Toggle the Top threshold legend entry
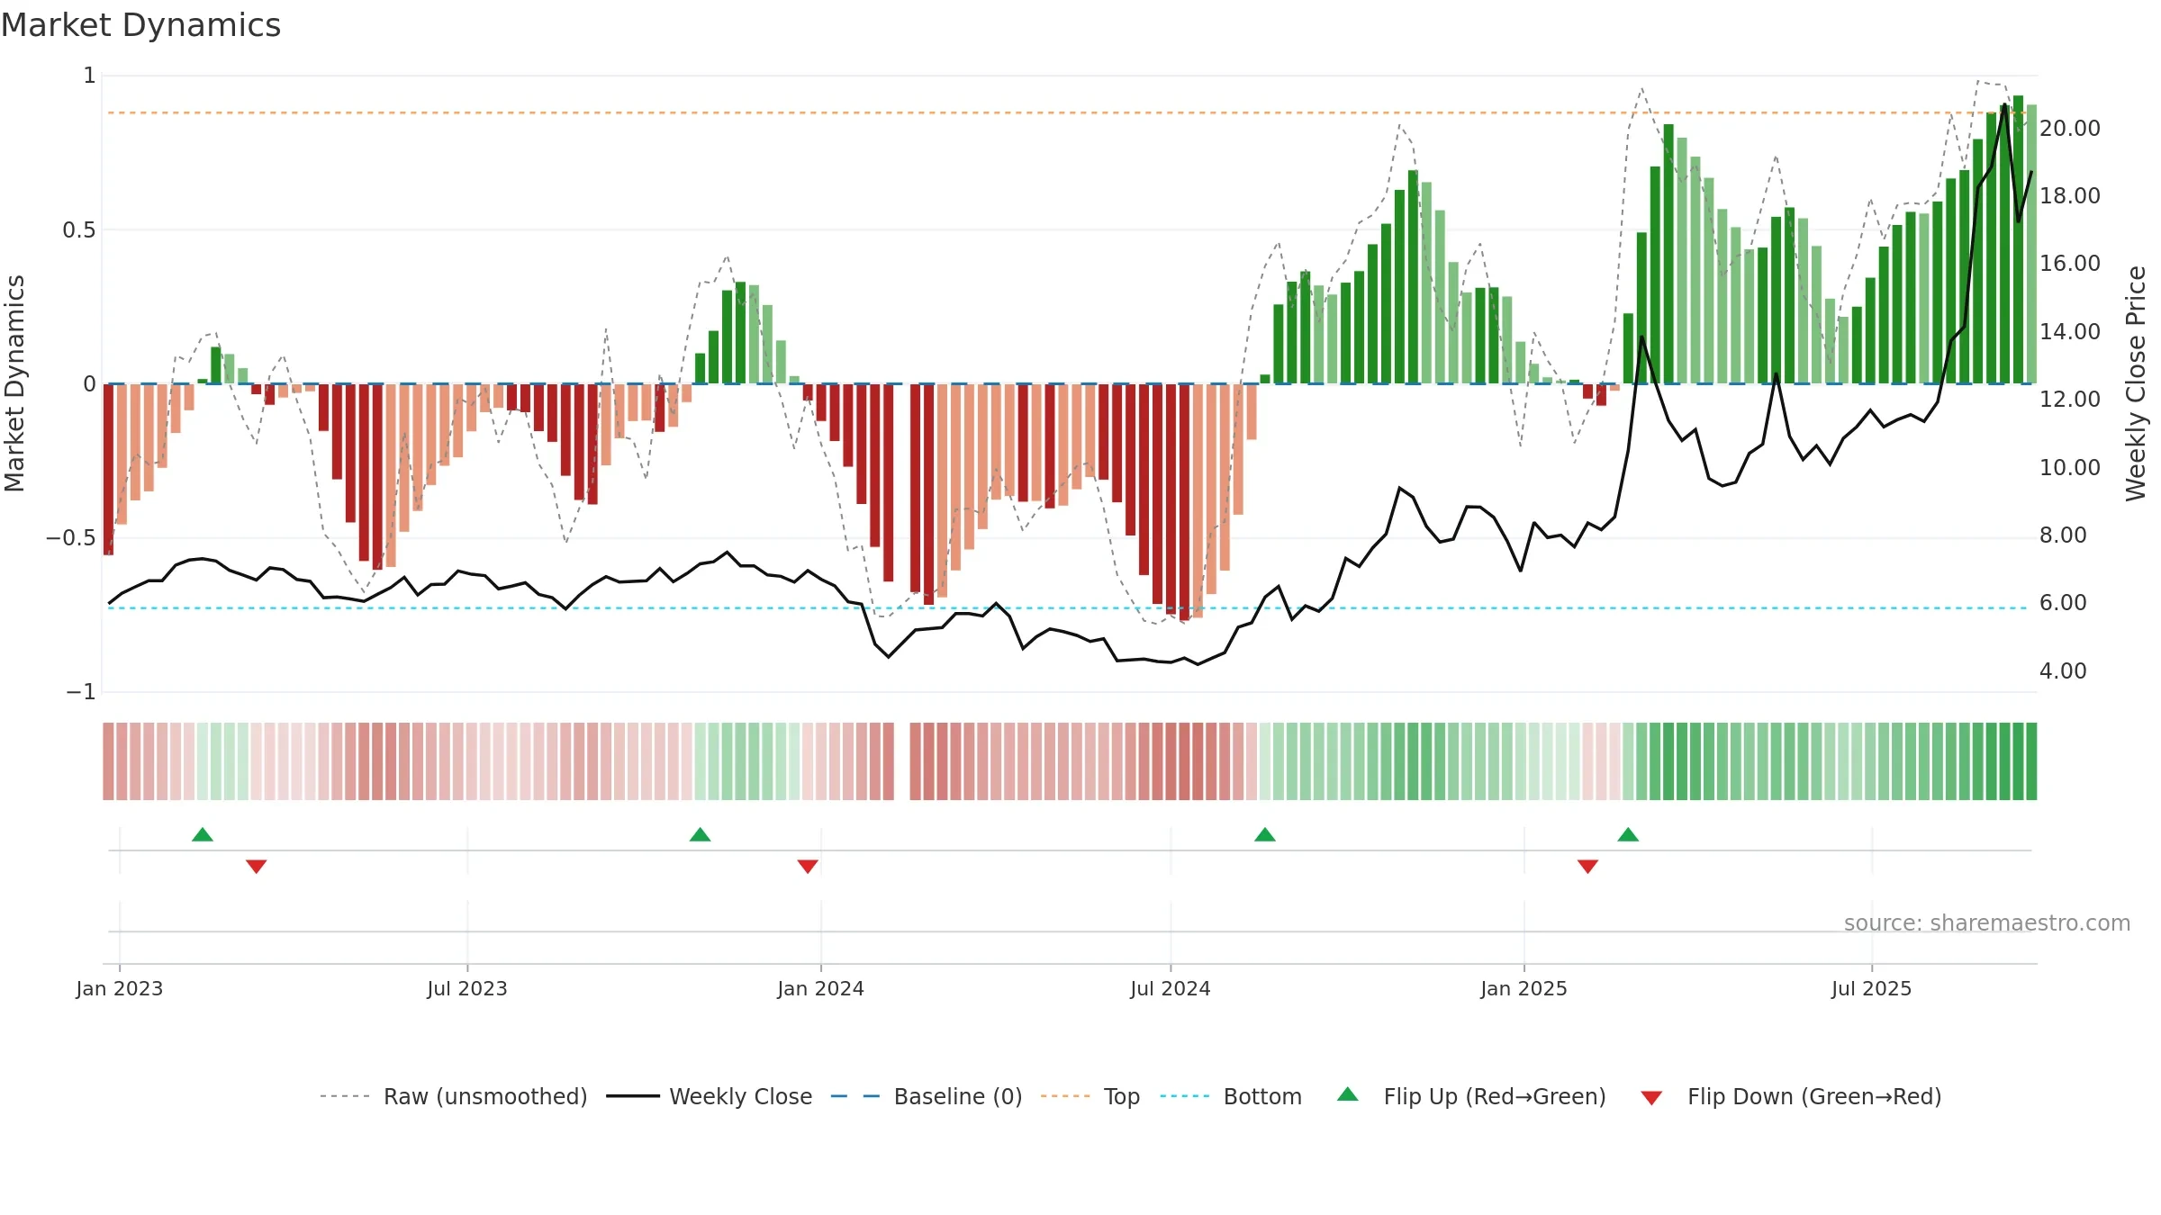The width and height of the screenshot is (2161, 1215). click(1090, 1096)
